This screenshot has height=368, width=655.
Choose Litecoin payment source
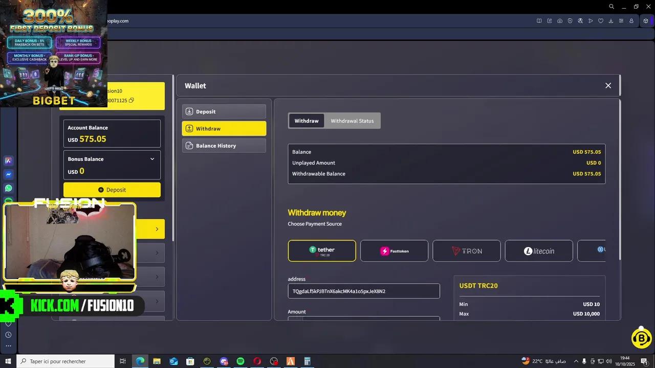tap(539, 251)
